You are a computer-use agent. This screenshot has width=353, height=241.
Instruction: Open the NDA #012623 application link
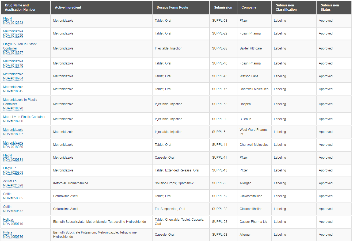pyautogui.click(x=13, y=23)
